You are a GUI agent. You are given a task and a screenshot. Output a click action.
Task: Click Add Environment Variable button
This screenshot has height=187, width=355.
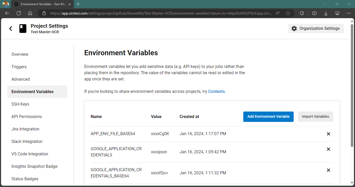[x=268, y=117]
